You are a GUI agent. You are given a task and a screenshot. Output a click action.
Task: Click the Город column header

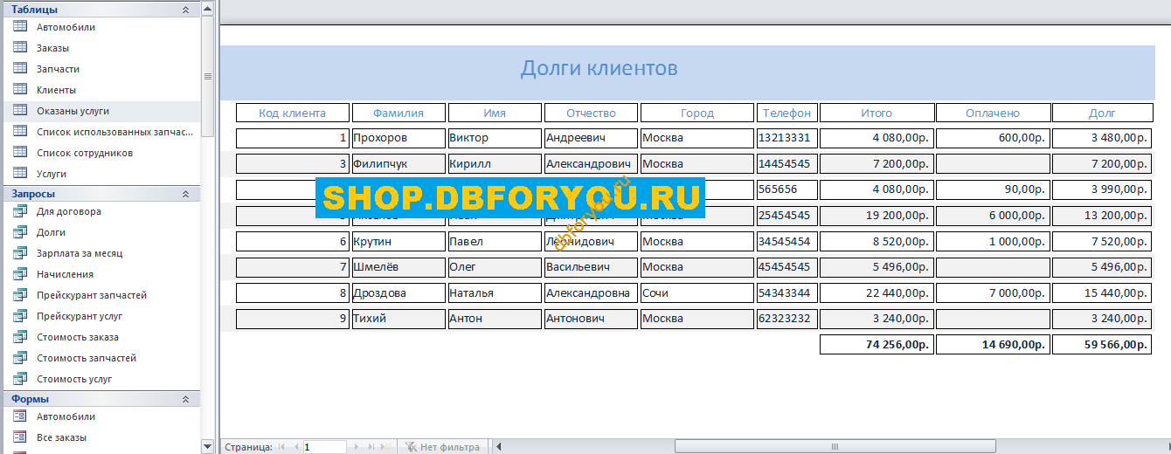(697, 113)
